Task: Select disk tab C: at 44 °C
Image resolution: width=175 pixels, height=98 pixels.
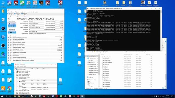Action: [x=10, y=15]
